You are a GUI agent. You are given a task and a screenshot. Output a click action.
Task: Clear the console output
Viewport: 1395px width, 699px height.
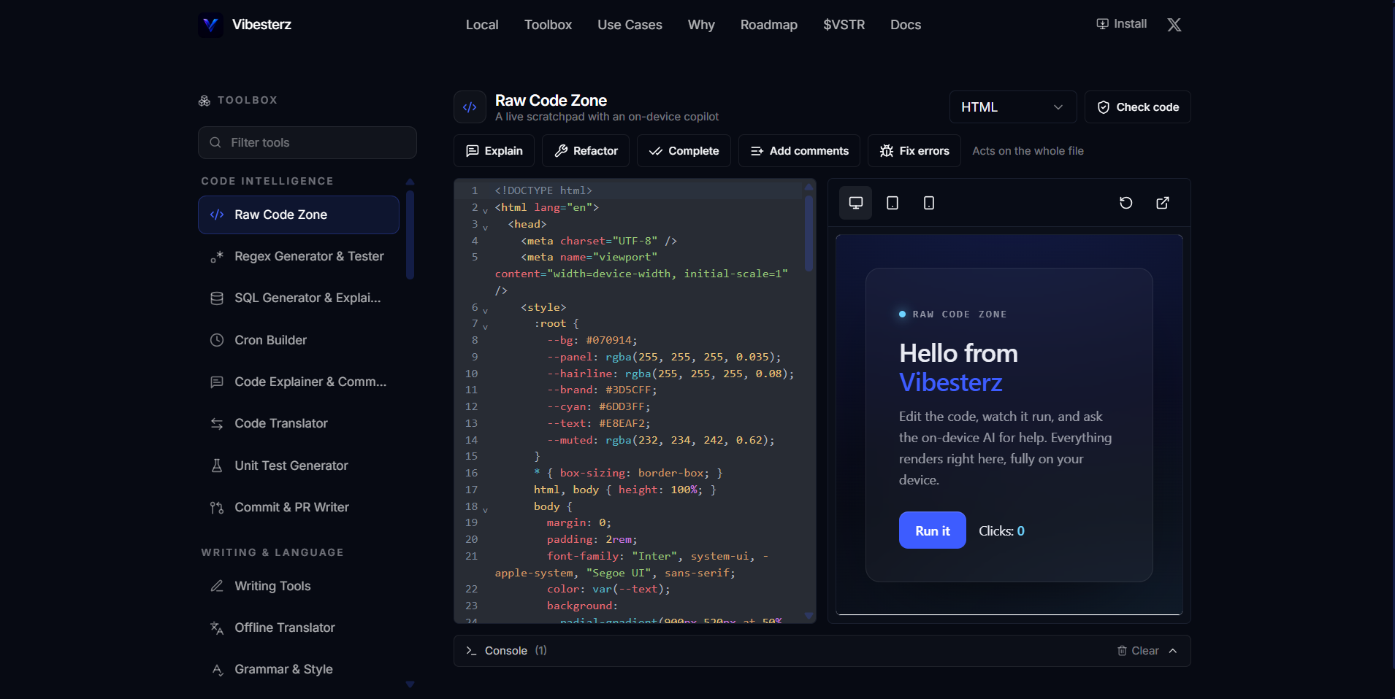[1138, 651]
